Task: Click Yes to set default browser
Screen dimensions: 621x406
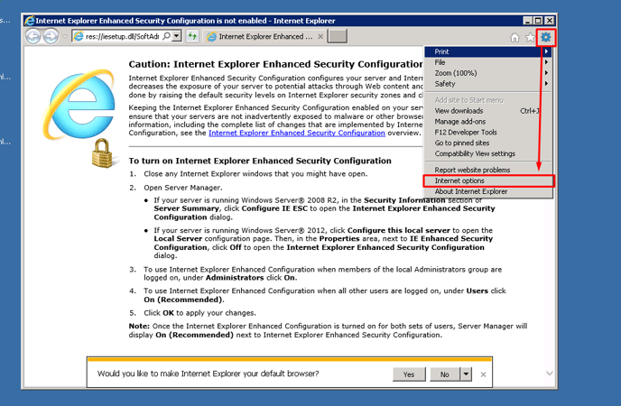Action: (x=408, y=374)
